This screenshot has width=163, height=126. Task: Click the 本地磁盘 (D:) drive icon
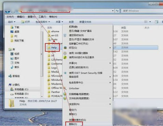(x=12, y=94)
